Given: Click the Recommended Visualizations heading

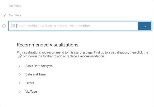Looking at the screenshot, I should [47, 45].
